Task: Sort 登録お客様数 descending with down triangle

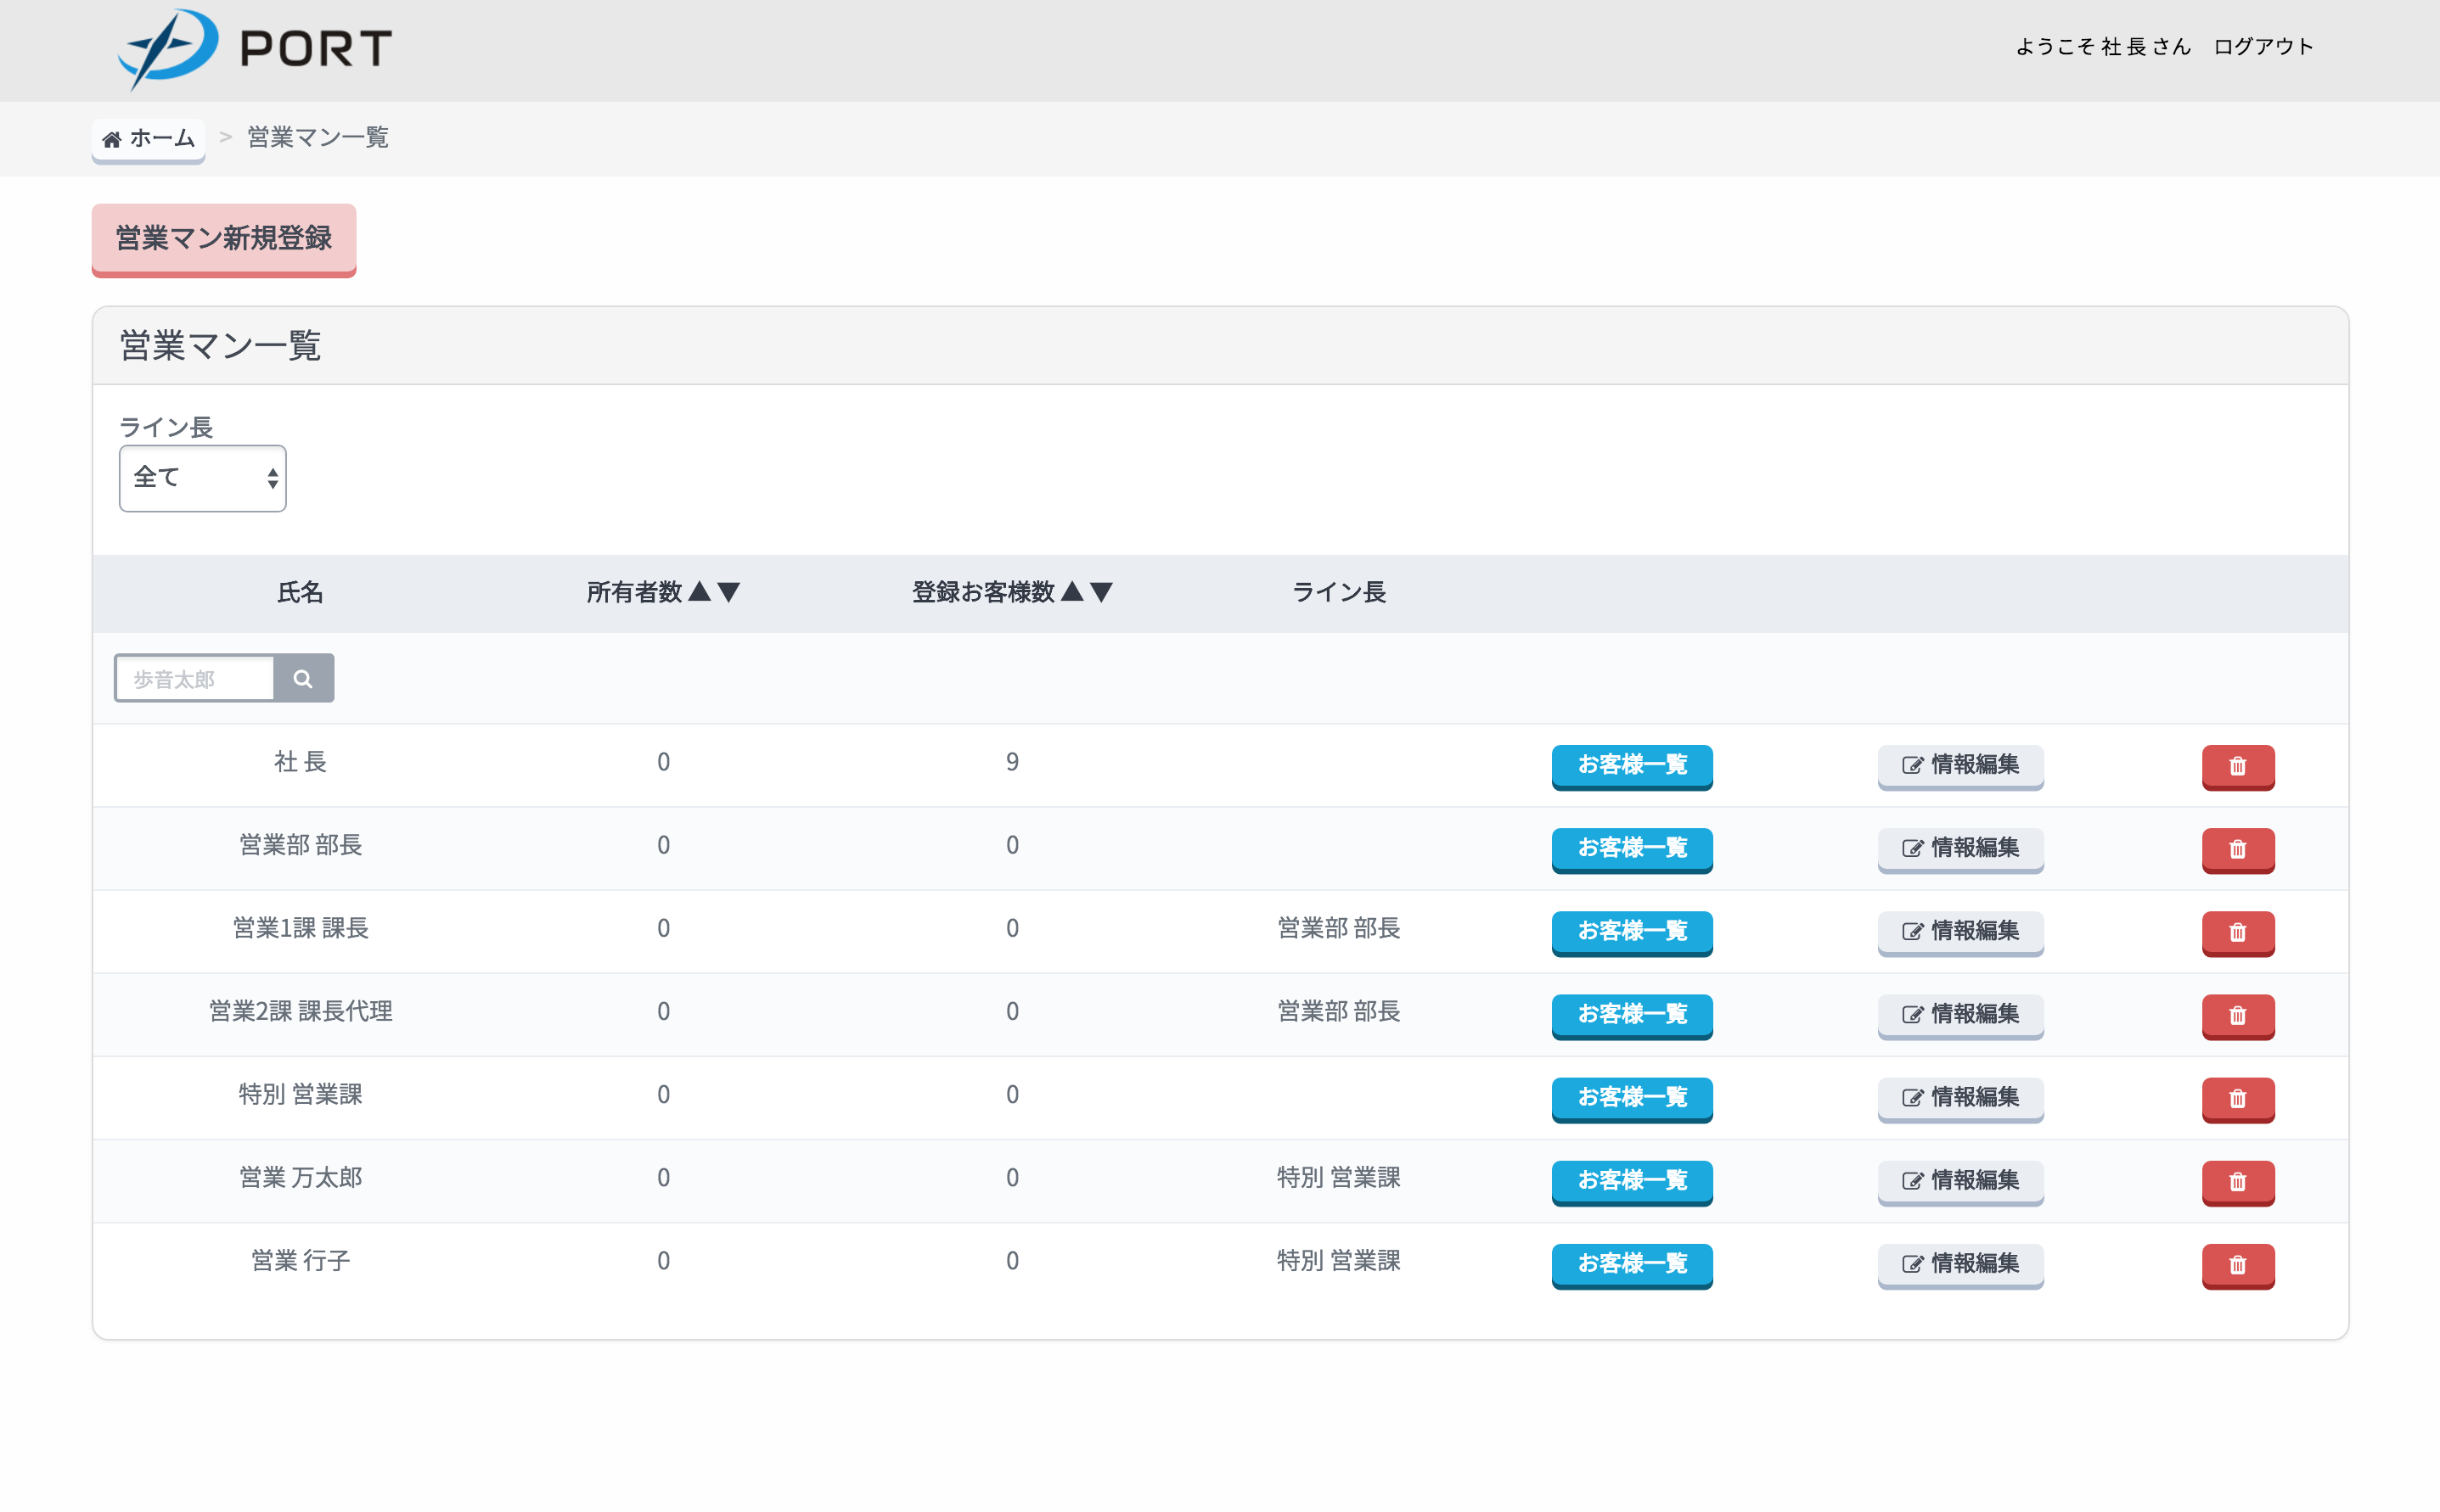Action: click(1101, 592)
